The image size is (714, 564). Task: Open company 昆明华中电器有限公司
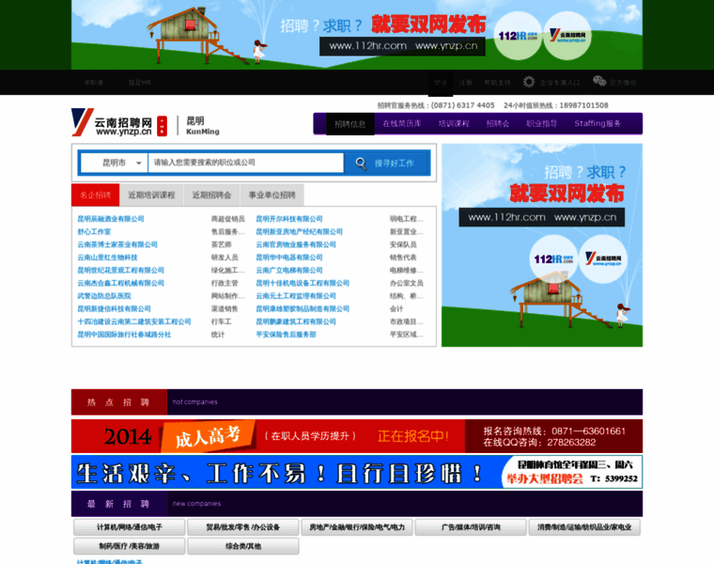pos(289,258)
